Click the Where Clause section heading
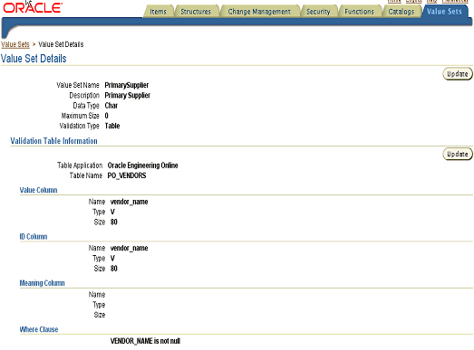The height and width of the screenshot is (350, 474). click(39, 329)
